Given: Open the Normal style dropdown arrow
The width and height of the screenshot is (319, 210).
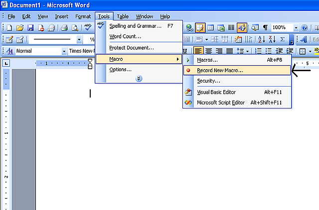Looking at the screenshot, I should tap(64, 51).
